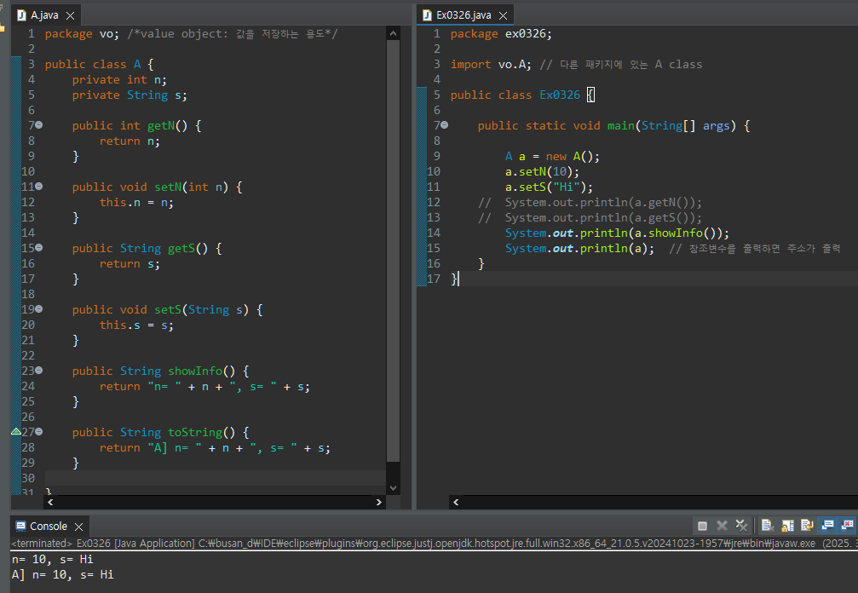Click scroll-up arrow in A.java editor

point(393,34)
